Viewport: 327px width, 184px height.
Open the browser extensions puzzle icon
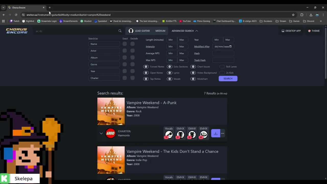[x=302, y=15]
